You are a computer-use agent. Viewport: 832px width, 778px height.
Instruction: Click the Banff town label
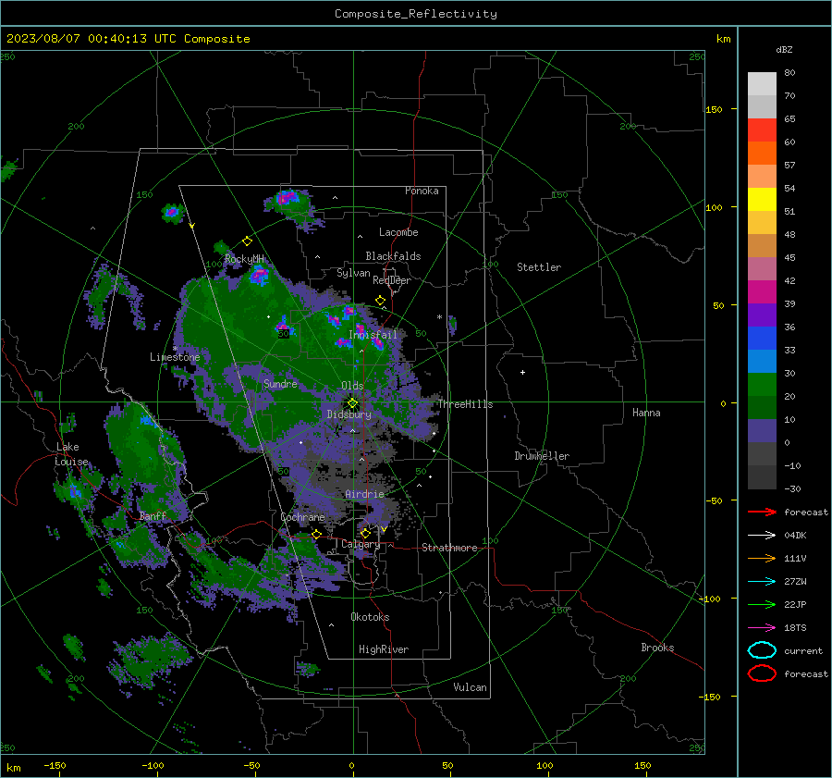tap(153, 515)
